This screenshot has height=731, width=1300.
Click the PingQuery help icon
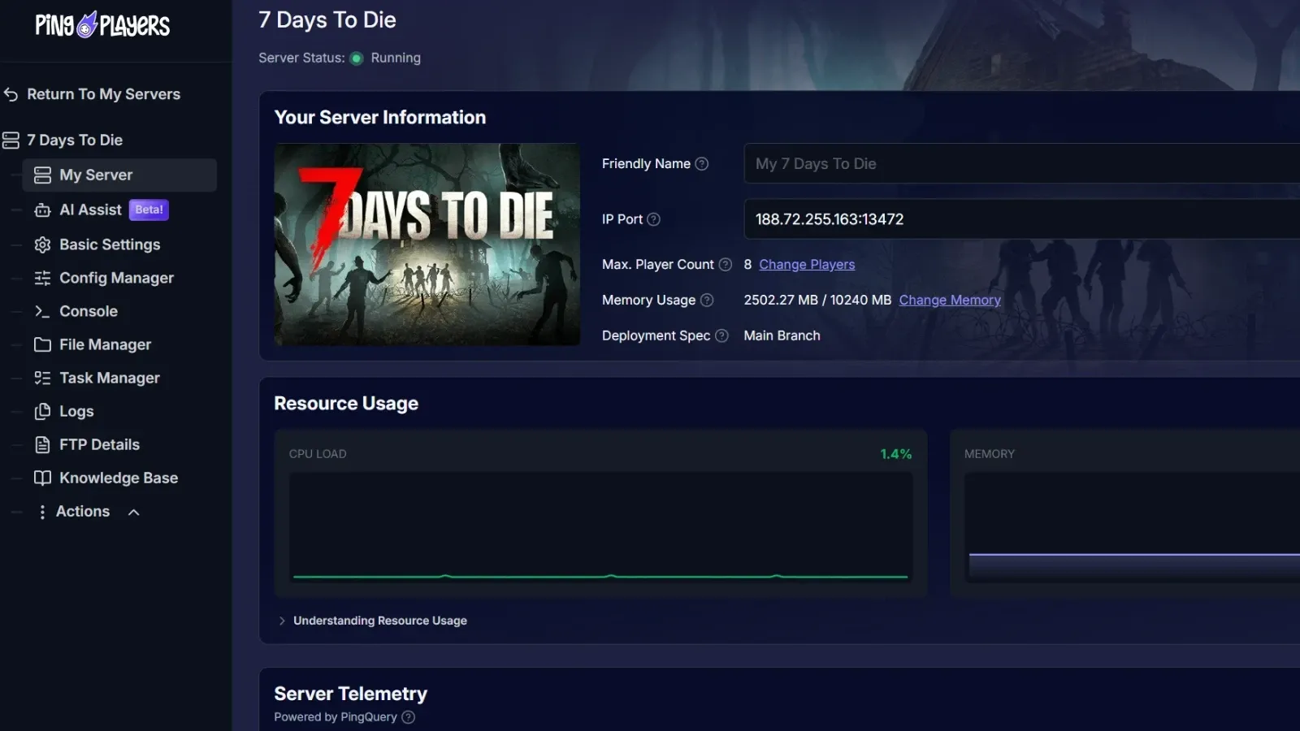pyautogui.click(x=409, y=717)
